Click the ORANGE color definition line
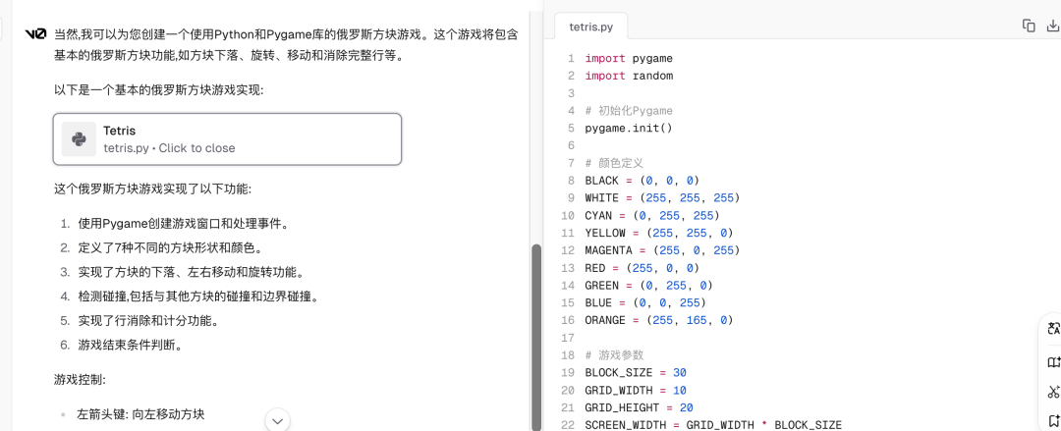The width and height of the screenshot is (1061, 431). [x=659, y=320]
